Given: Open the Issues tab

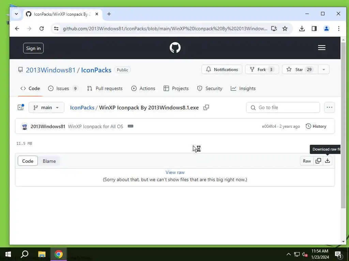Looking at the screenshot, I should pos(63,88).
